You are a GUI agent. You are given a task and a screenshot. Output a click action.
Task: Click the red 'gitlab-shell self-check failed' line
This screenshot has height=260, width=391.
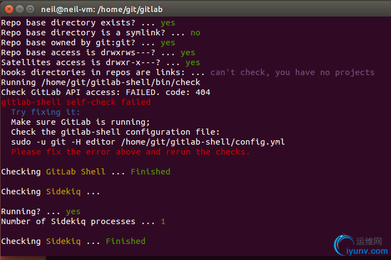[x=76, y=103]
